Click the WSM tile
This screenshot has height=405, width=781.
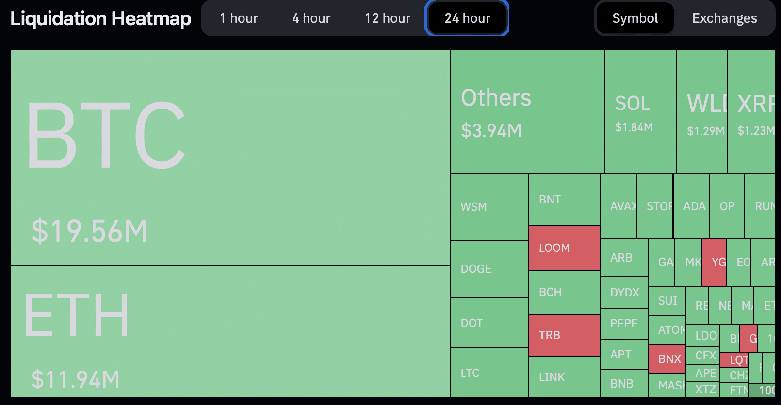click(489, 207)
